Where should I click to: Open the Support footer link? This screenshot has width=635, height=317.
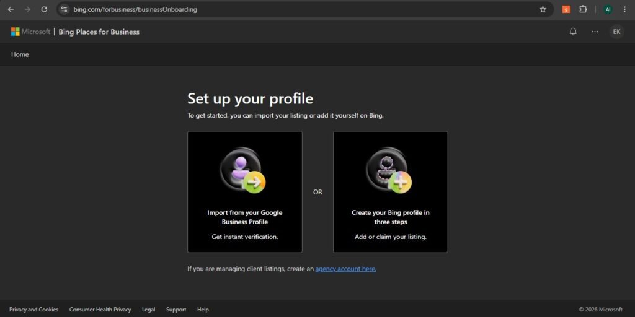click(176, 310)
